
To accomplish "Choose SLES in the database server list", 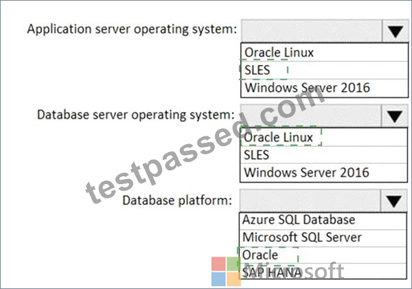I will tap(323, 155).
